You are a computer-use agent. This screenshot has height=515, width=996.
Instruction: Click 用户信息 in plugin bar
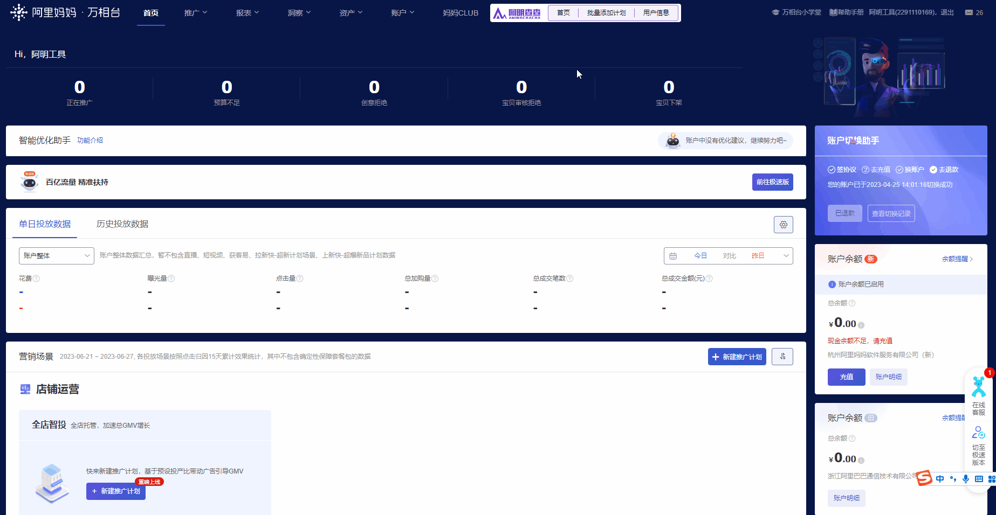[656, 13]
